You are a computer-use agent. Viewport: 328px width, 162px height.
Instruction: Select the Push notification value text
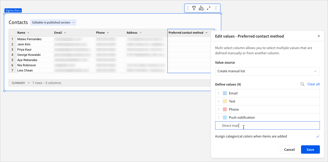(x=242, y=118)
